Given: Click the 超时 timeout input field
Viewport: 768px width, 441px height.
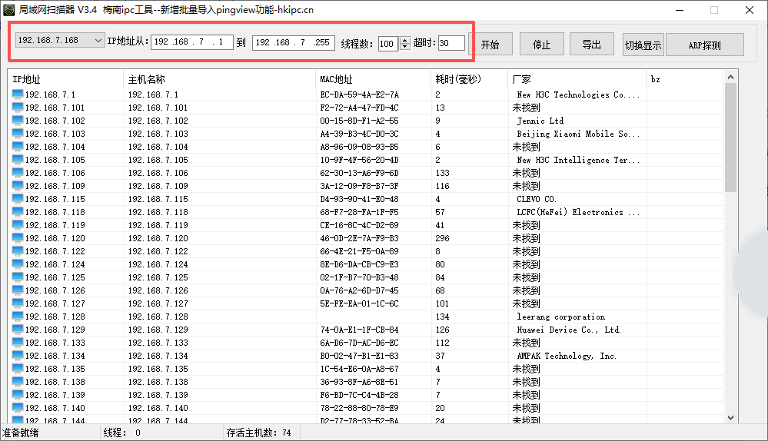Looking at the screenshot, I should tap(451, 43).
